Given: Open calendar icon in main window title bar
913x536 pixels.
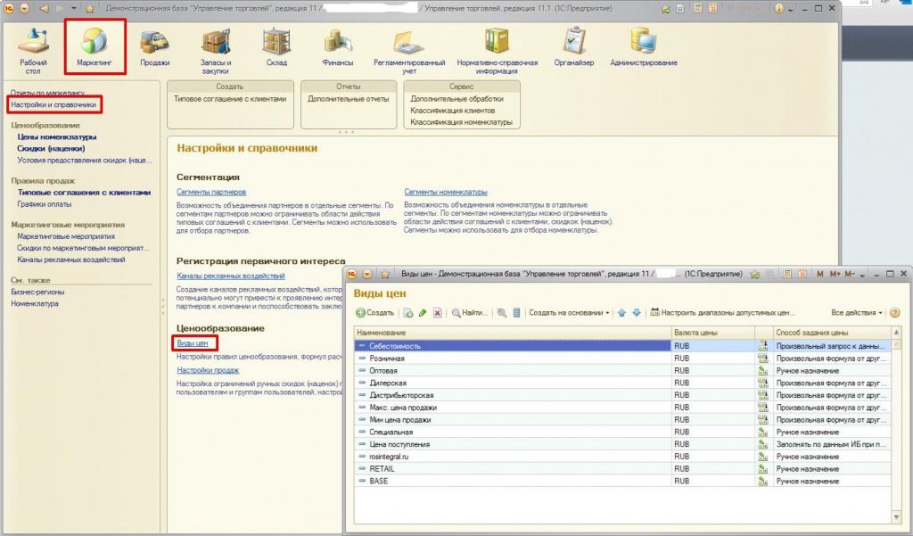Looking at the screenshot, I should (x=712, y=9).
